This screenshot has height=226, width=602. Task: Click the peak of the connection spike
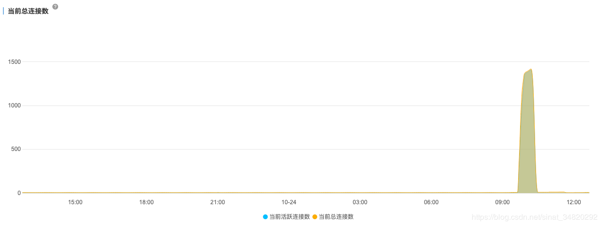pyautogui.click(x=531, y=69)
